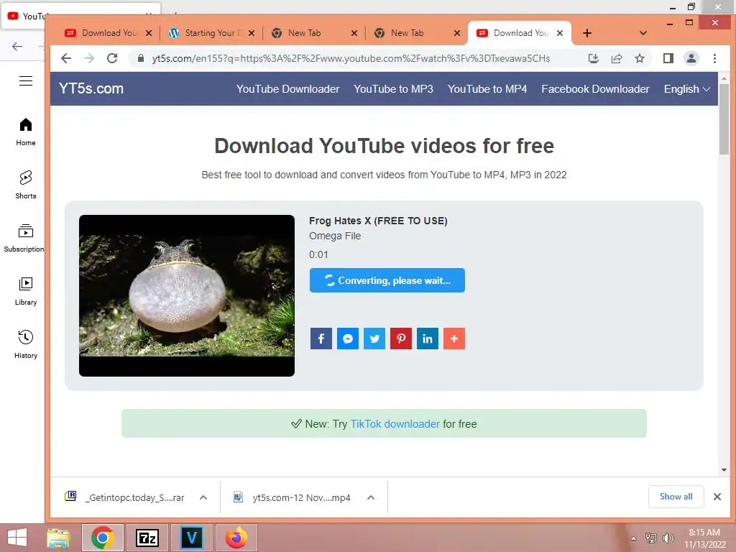The height and width of the screenshot is (552, 736).
Task: Click the share page icon in address bar
Action: [x=617, y=58]
